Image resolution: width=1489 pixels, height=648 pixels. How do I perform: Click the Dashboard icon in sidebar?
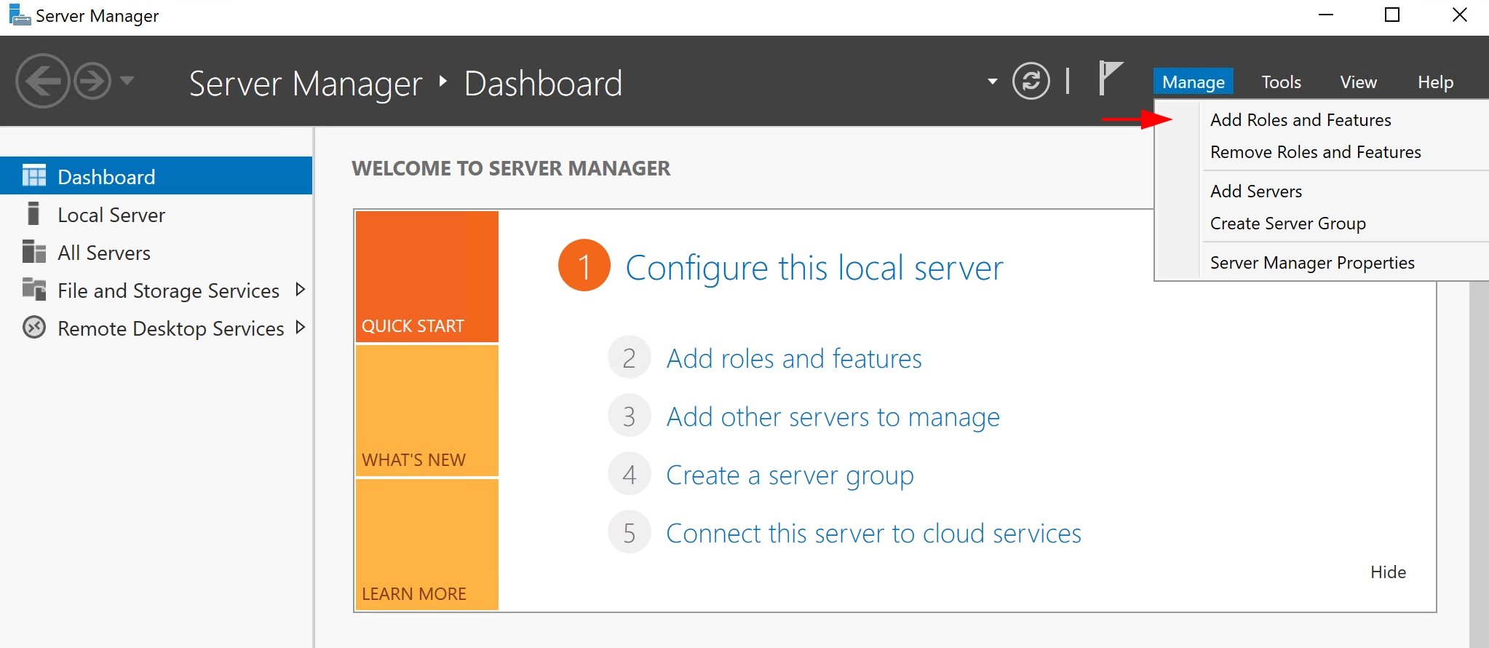(x=34, y=176)
